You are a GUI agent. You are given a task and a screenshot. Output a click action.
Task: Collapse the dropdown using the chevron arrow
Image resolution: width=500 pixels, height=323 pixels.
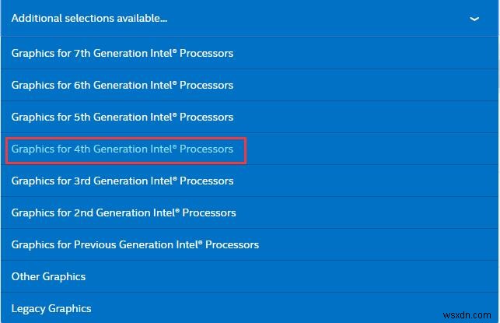point(474,19)
